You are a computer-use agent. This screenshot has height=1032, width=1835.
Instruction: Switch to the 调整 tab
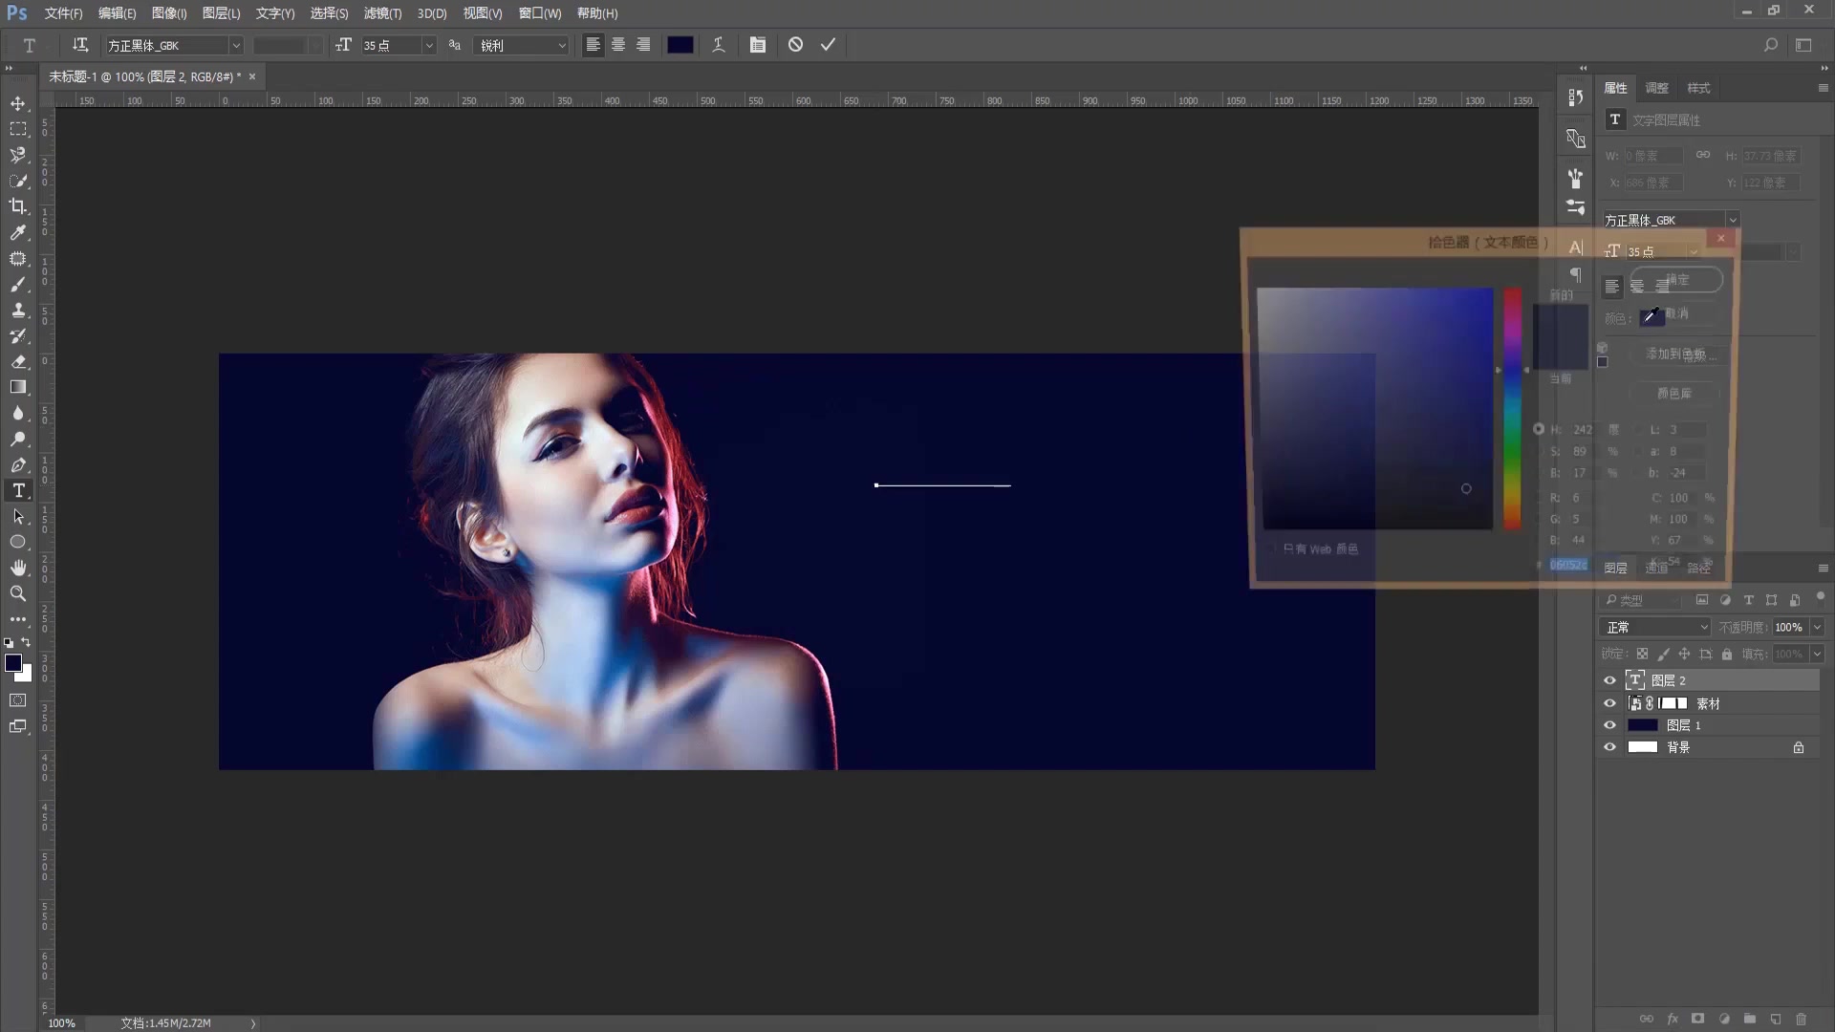[x=1656, y=88]
